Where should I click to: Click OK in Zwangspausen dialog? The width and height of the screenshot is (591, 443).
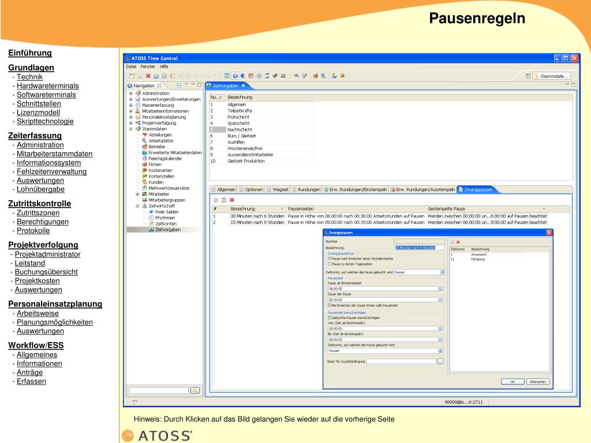[513, 382]
